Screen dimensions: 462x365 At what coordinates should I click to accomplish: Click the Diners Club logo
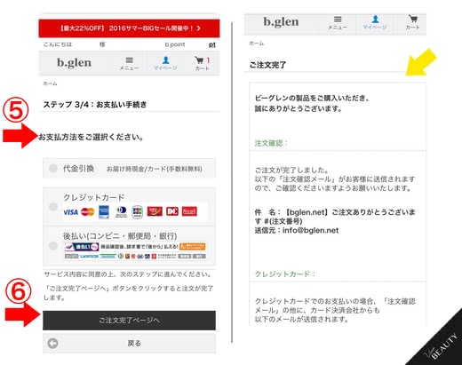121,211
